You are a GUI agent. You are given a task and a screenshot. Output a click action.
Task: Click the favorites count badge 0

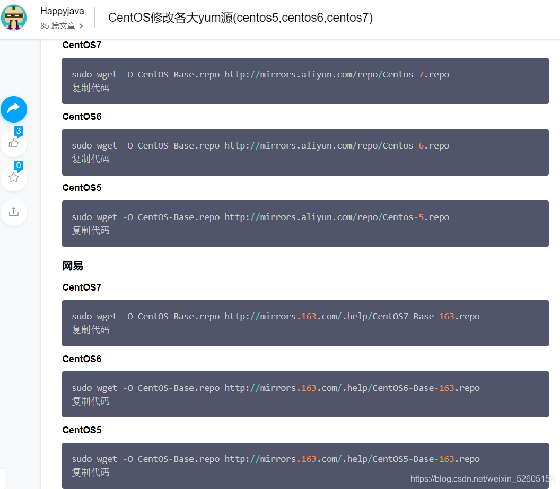pyautogui.click(x=19, y=165)
